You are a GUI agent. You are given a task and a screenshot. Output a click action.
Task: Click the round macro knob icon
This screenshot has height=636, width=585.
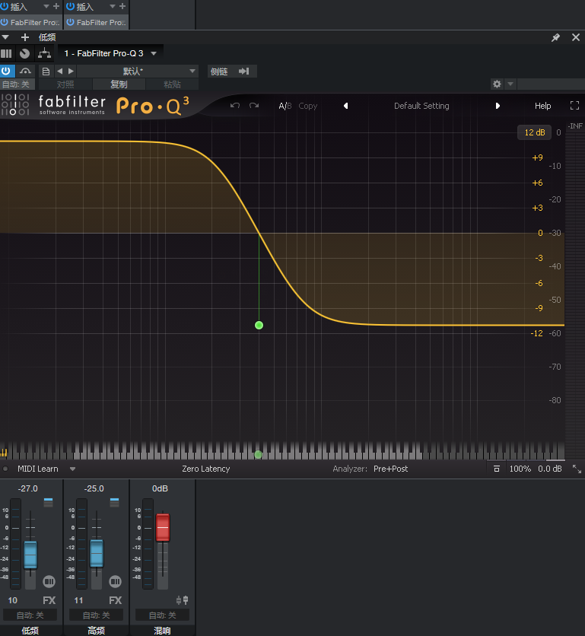pyautogui.click(x=25, y=53)
